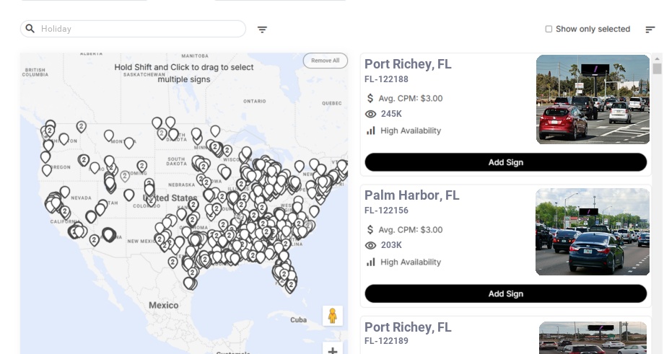664x354 pixels.
Task: Click the map zoom-in plus button
Action: 333,350
